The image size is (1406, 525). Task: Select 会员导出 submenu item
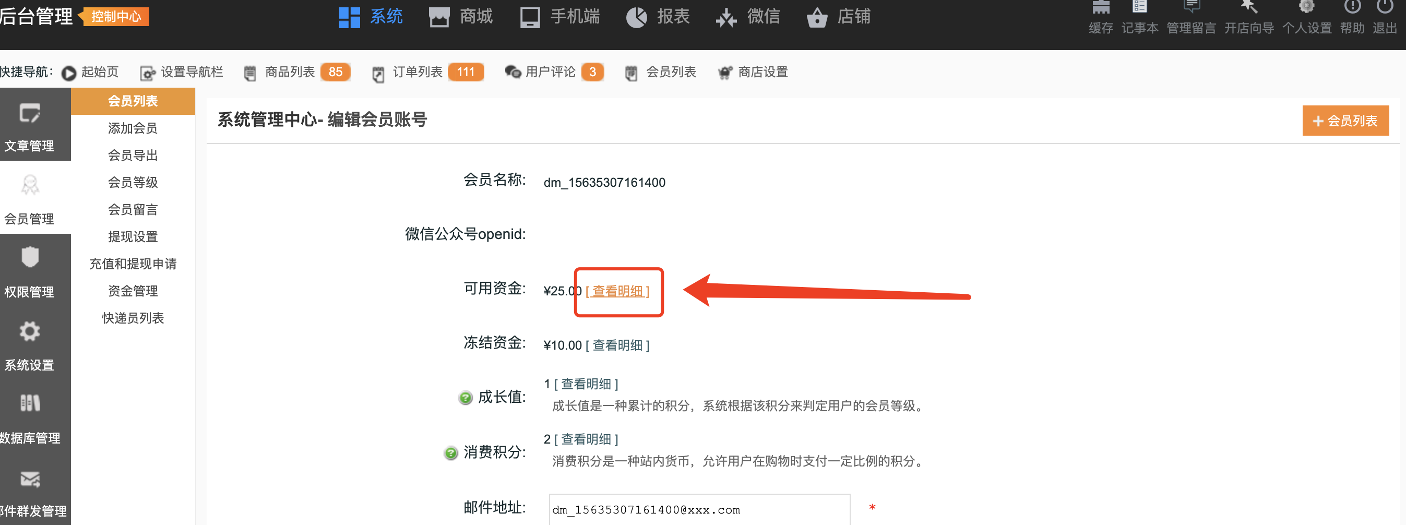[x=133, y=156]
